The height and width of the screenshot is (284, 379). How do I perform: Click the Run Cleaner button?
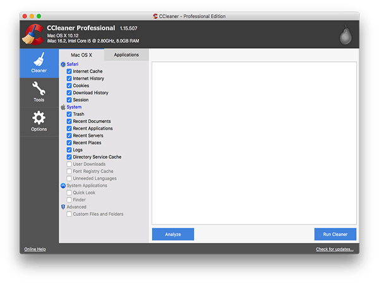[335, 234]
